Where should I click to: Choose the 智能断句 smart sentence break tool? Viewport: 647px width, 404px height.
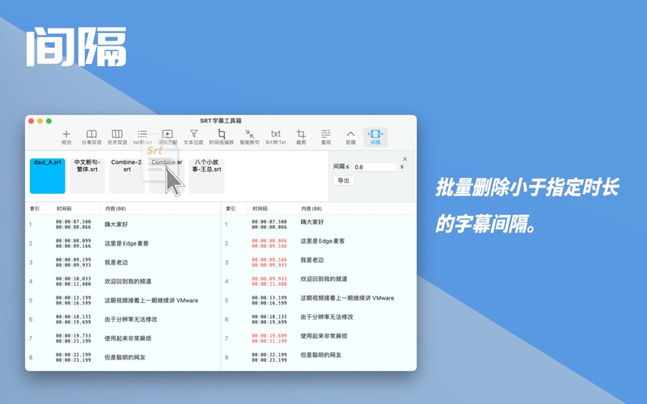click(250, 137)
